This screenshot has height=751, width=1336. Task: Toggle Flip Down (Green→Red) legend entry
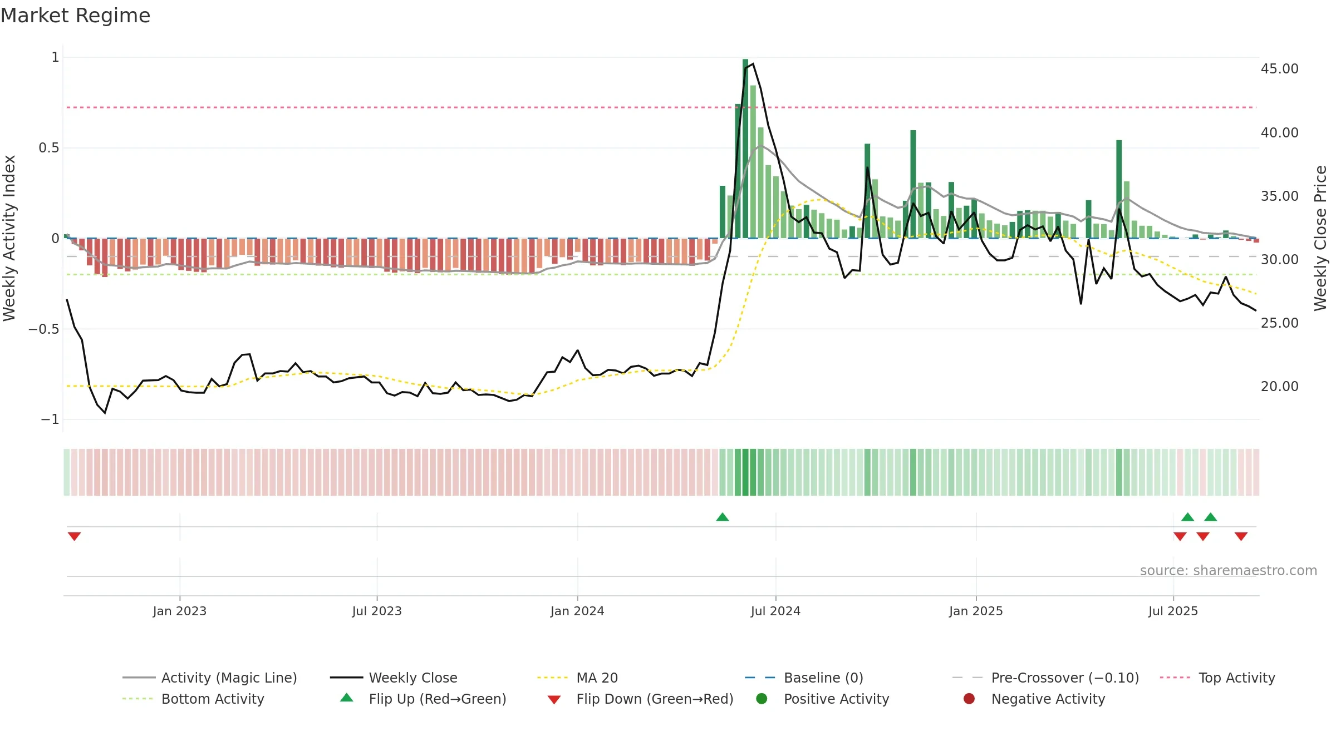click(x=640, y=699)
